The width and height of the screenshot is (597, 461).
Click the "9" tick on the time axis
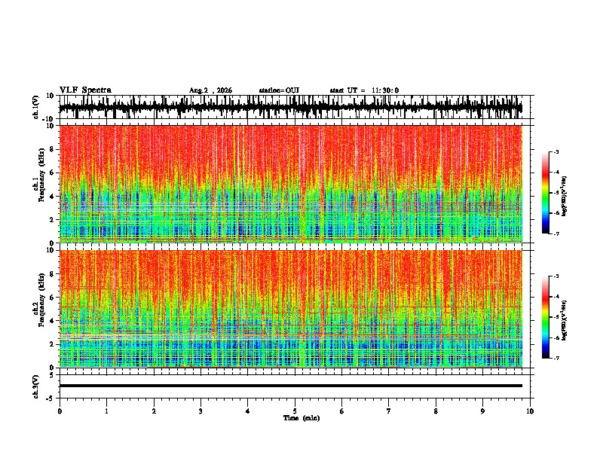[x=482, y=411]
